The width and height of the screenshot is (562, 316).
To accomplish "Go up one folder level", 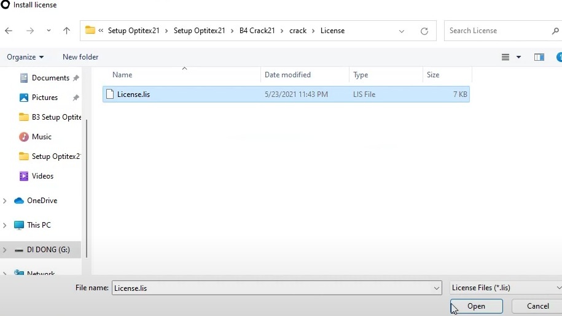I will 66,31.
